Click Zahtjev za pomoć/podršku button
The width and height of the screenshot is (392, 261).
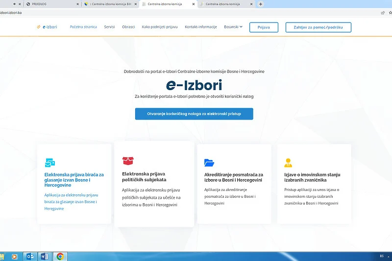click(x=318, y=27)
